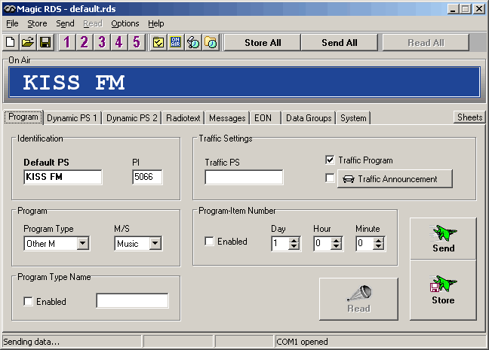
Task: Select preset number 5 in toolbar
Action: point(137,42)
